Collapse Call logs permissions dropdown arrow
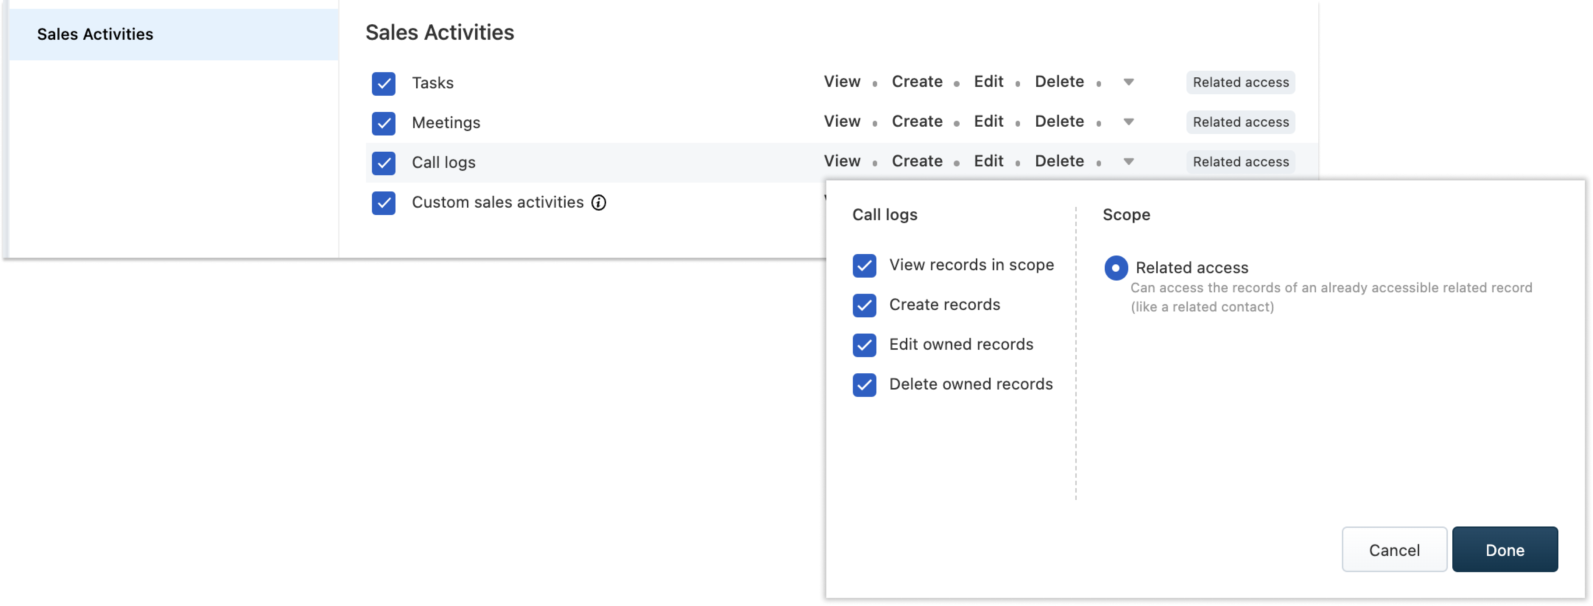 click(x=1128, y=161)
